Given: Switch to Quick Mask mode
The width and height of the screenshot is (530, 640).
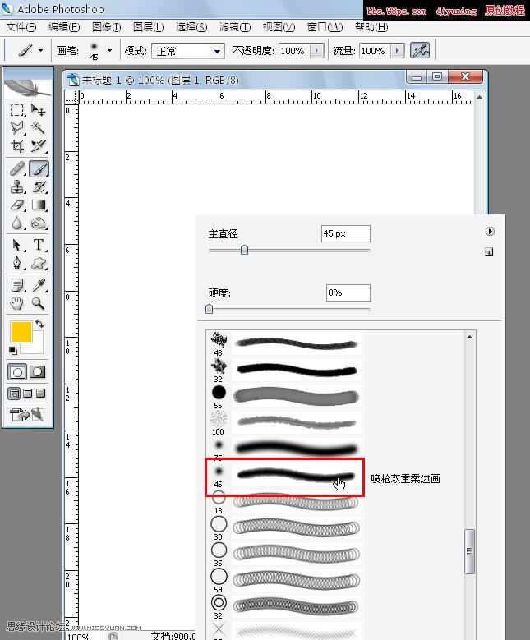Looking at the screenshot, I should [x=38, y=372].
